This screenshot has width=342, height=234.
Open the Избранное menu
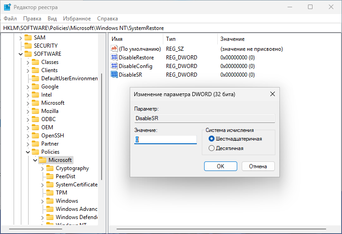point(77,19)
